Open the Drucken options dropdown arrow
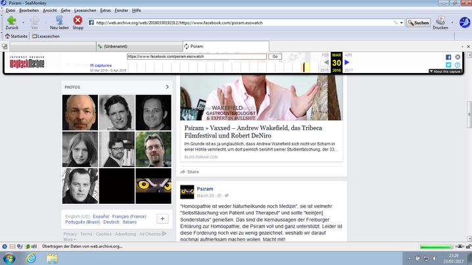The width and height of the screenshot is (472, 265). (452, 22)
